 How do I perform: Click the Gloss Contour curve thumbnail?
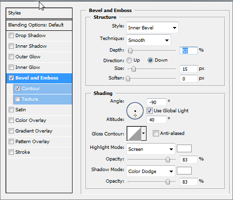134,133
